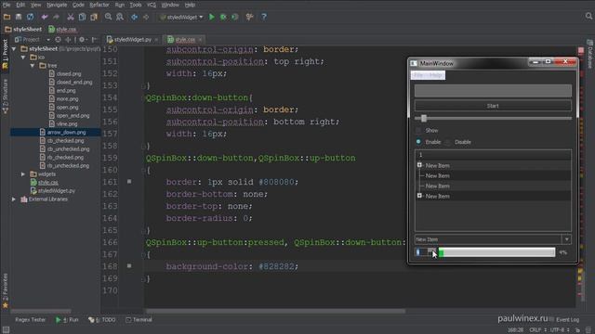Collapse the ico folder node
The width and height of the screenshot is (595, 334).
click(23, 58)
